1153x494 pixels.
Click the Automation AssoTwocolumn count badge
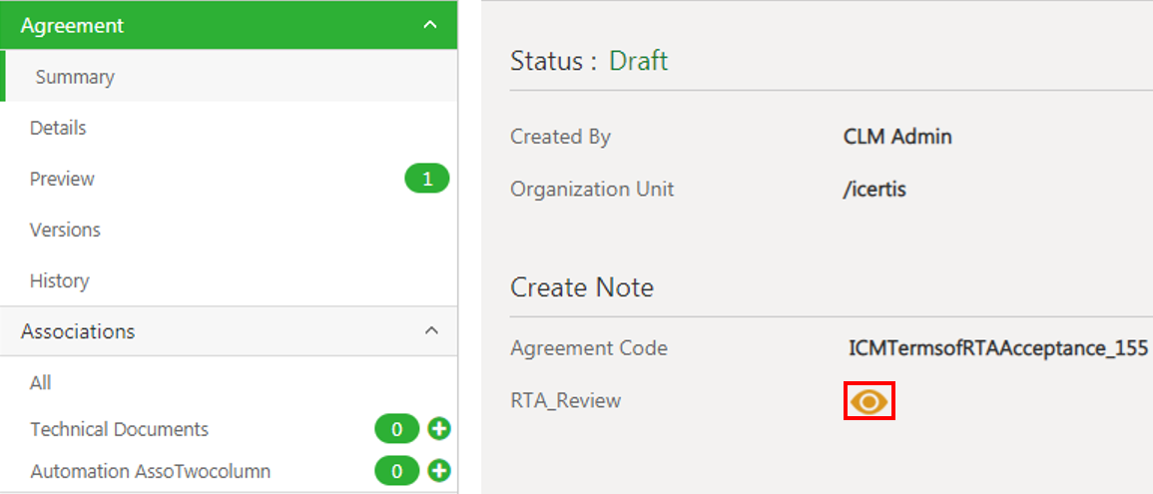(x=396, y=470)
